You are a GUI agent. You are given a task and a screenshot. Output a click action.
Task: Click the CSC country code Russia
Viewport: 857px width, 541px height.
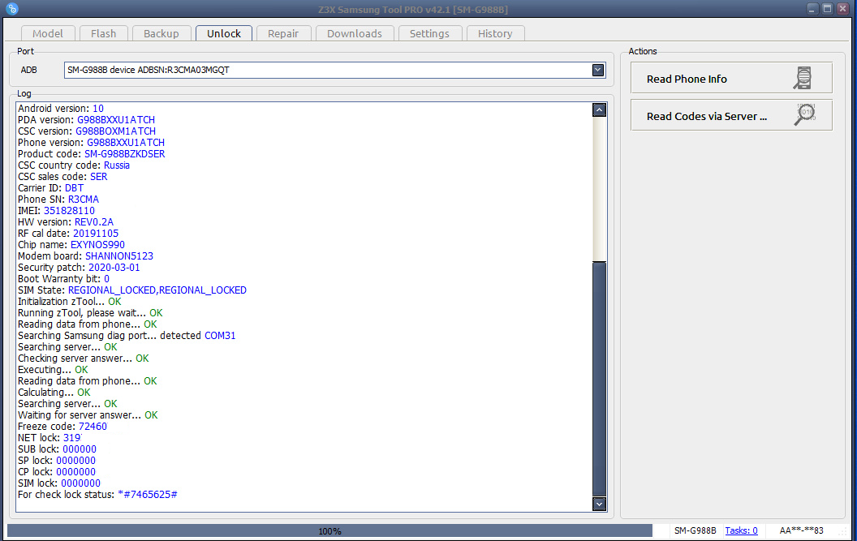pyautogui.click(x=117, y=165)
